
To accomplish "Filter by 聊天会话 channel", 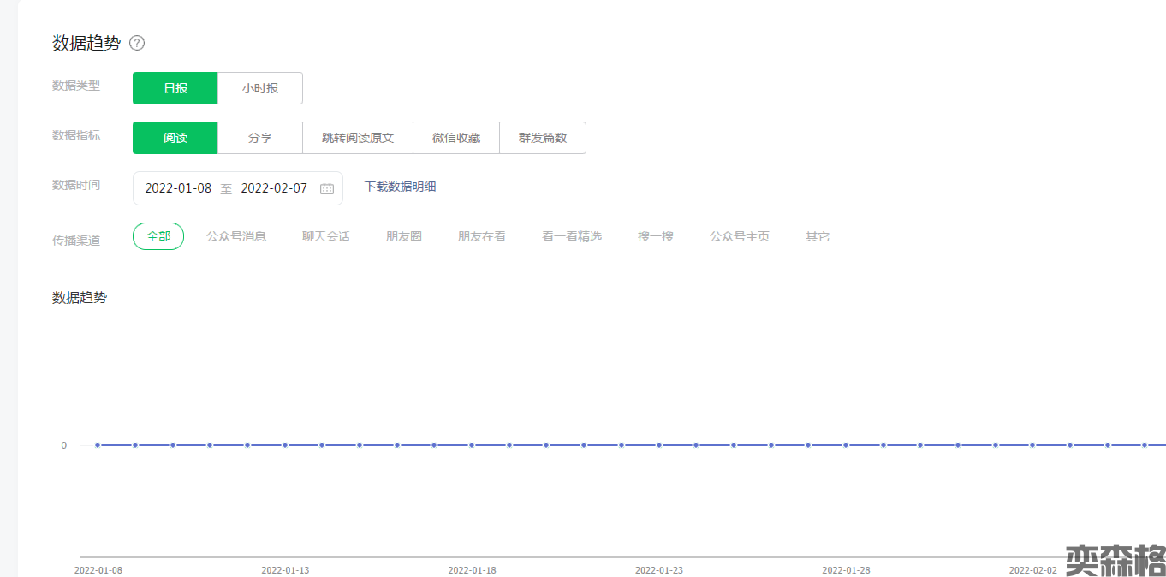I will coord(326,236).
